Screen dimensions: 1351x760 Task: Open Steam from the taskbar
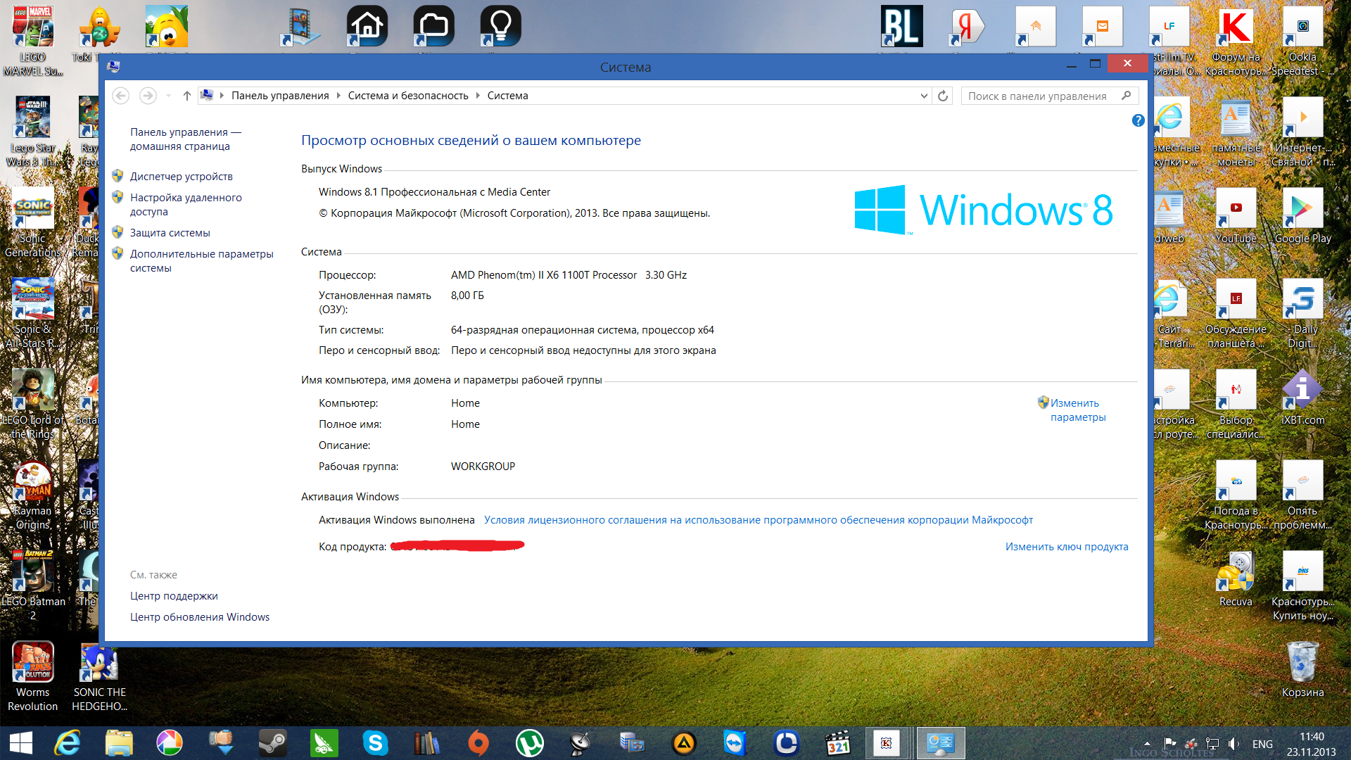[272, 742]
